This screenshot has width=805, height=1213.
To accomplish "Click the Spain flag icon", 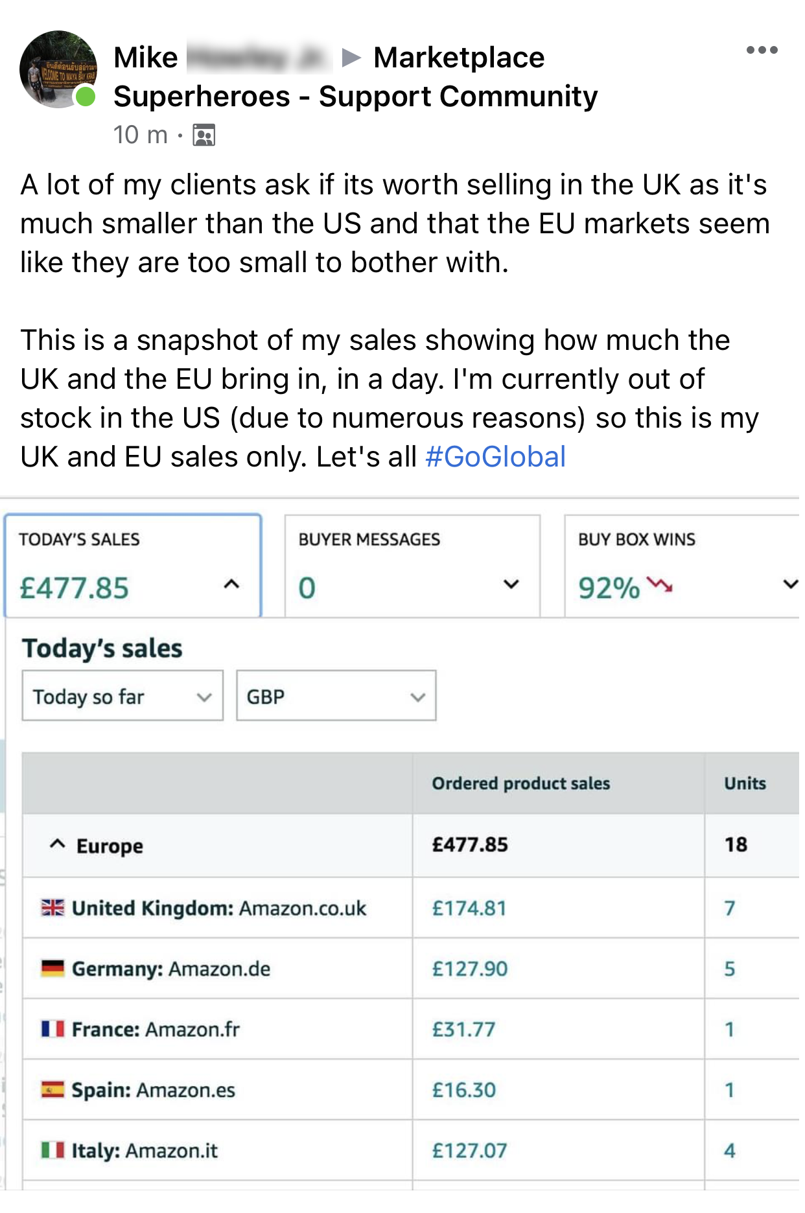I will 52,1089.
